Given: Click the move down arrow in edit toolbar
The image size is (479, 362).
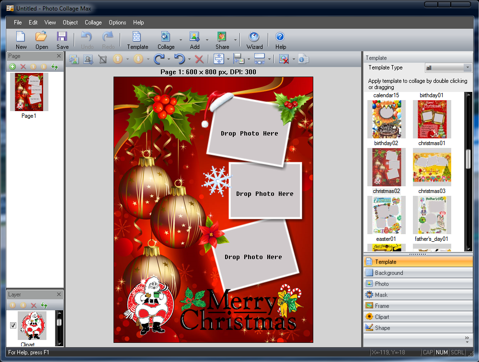Looking at the screenshot, I should [x=138, y=59].
